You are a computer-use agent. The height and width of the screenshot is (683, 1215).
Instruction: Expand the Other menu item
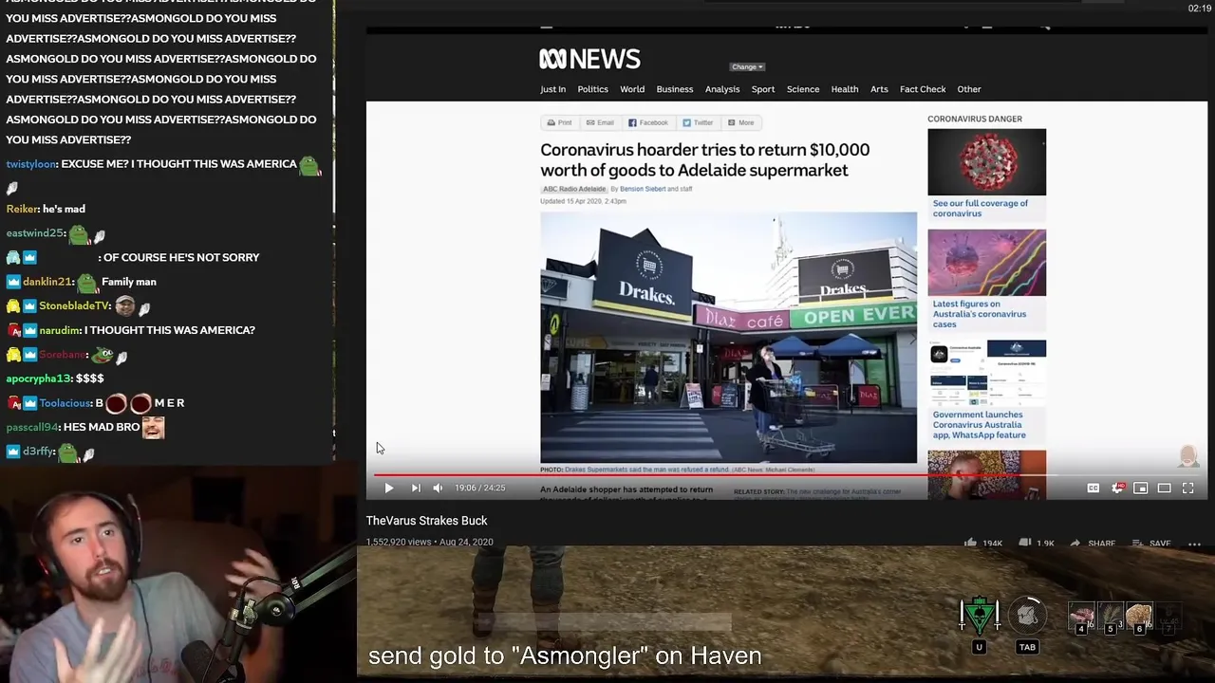point(969,89)
